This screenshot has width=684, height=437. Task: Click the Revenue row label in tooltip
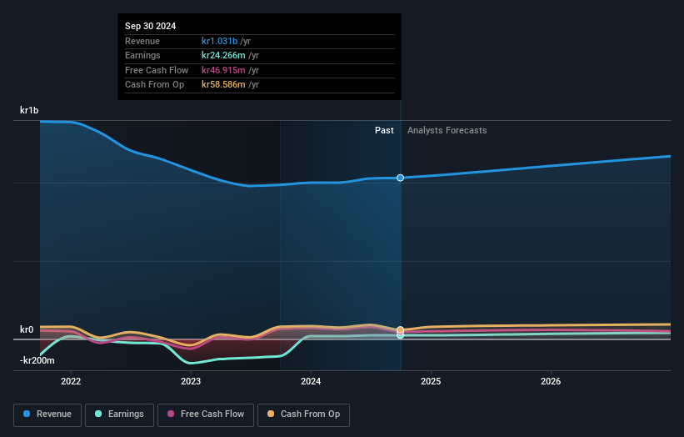pyautogui.click(x=142, y=41)
